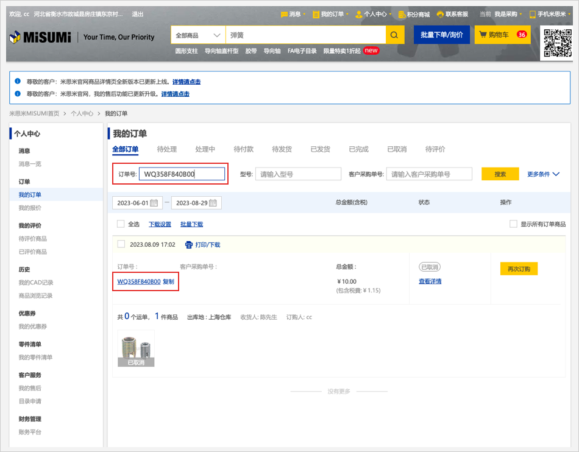
Task: Click the search magnifier icon button
Action: click(394, 35)
